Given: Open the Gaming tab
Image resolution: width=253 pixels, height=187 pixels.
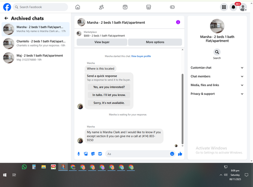Looking at the screenshot, I should pos(172,7).
